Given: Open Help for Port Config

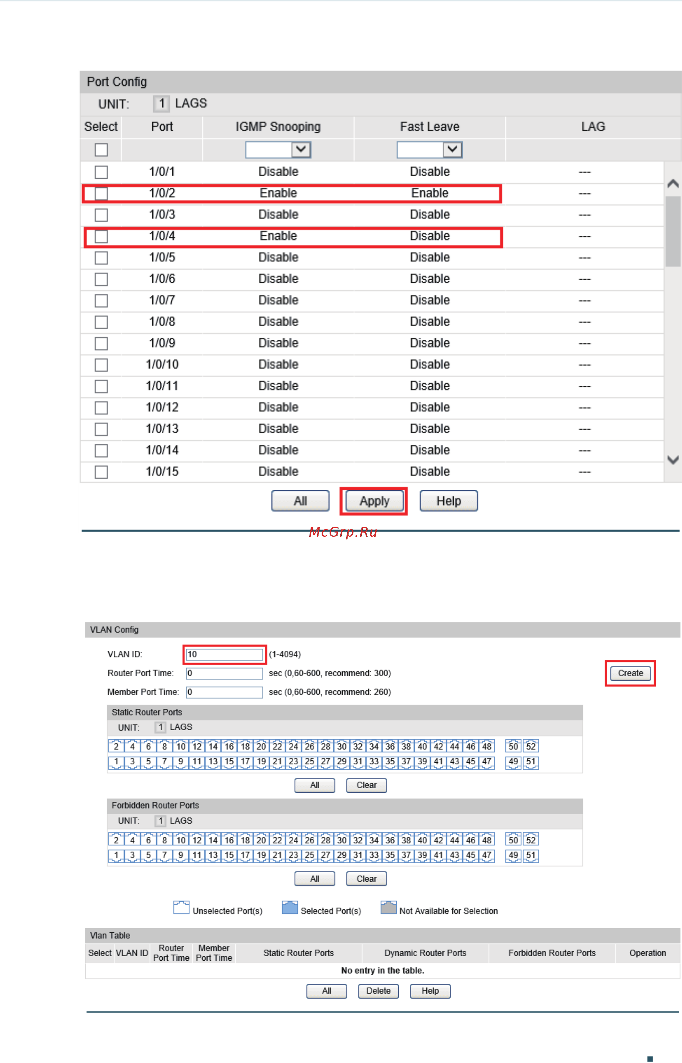Looking at the screenshot, I should pos(448,501).
